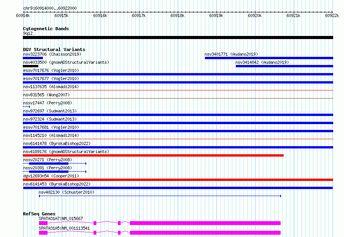The image size is (344, 237).
Task: Click dgv12693n54 (Cooper2011) variant label
Action: pos(51,176)
